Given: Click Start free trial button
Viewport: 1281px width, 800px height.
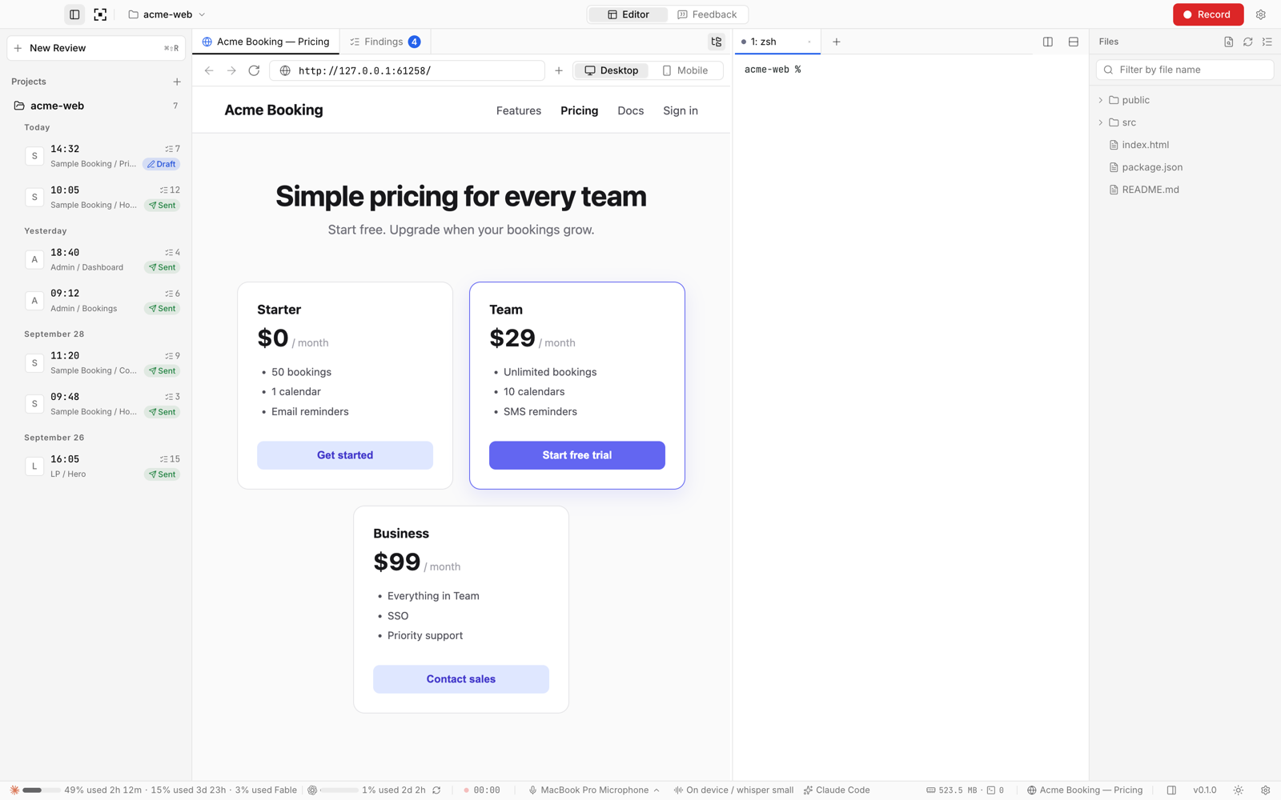Looking at the screenshot, I should 576,455.
